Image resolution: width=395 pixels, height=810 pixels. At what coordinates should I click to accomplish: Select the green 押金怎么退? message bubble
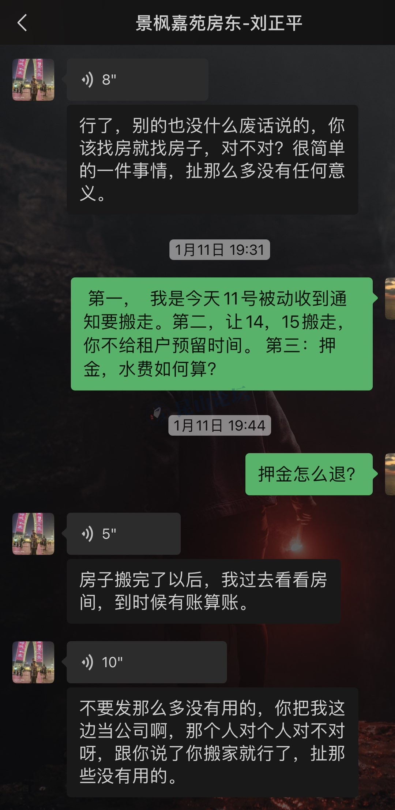pos(309,474)
